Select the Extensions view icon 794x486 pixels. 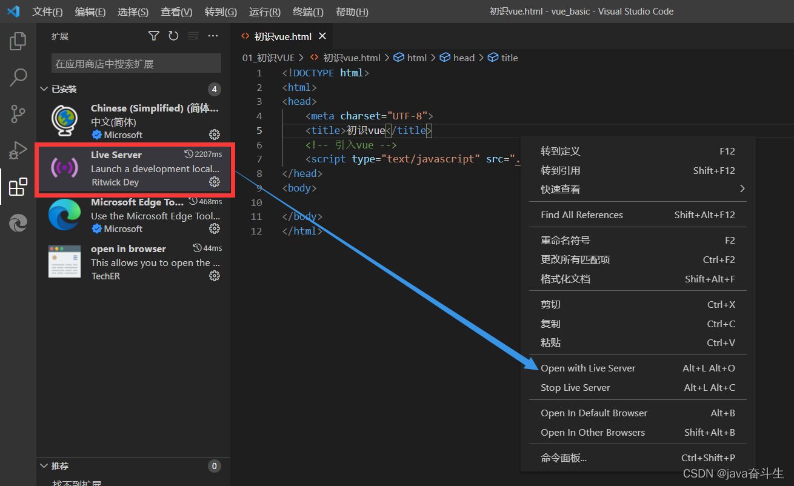tap(18, 187)
